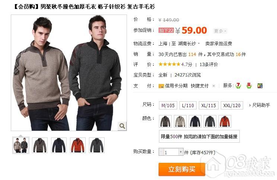Click the magnifier zoom icon on product photo
This screenshot has width=277, height=180.
122,126
